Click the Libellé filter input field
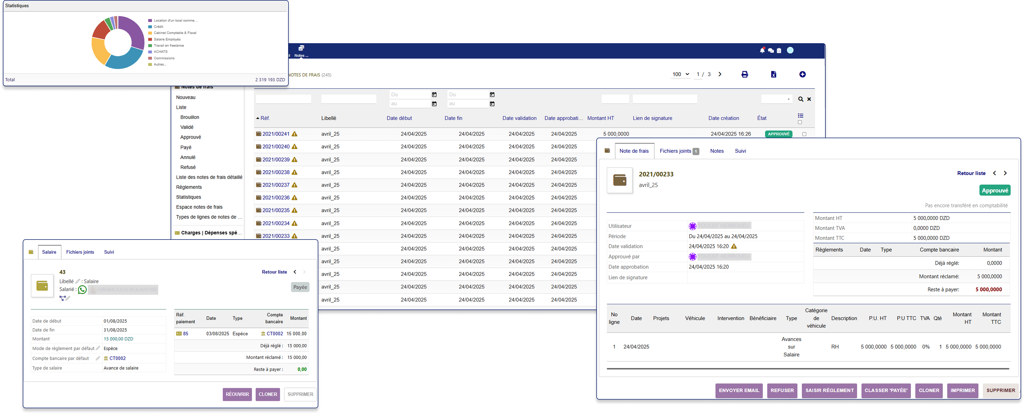The height and width of the screenshot is (414, 1024). point(348,99)
